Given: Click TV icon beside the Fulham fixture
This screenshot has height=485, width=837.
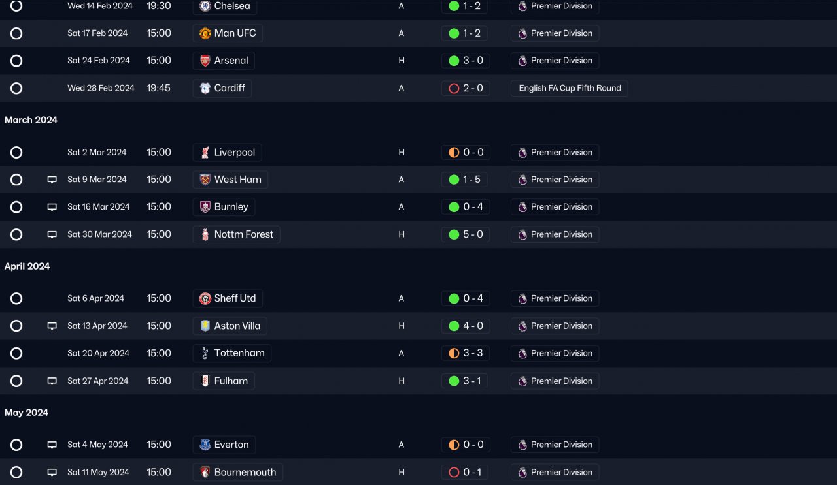Looking at the screenshot, I should (x=52, y=381).
